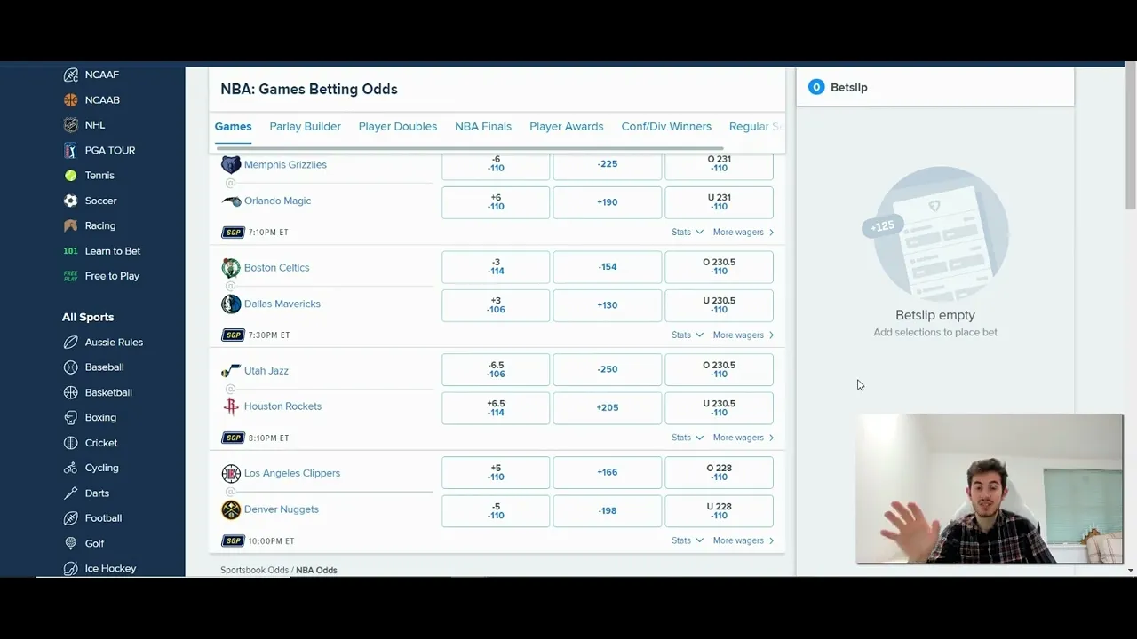Click the Ice Hockey icon

70,568
